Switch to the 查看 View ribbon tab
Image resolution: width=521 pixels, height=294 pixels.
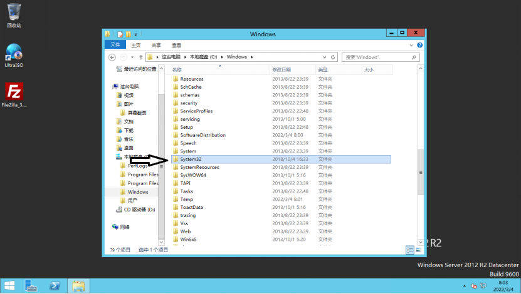(176, 45)
